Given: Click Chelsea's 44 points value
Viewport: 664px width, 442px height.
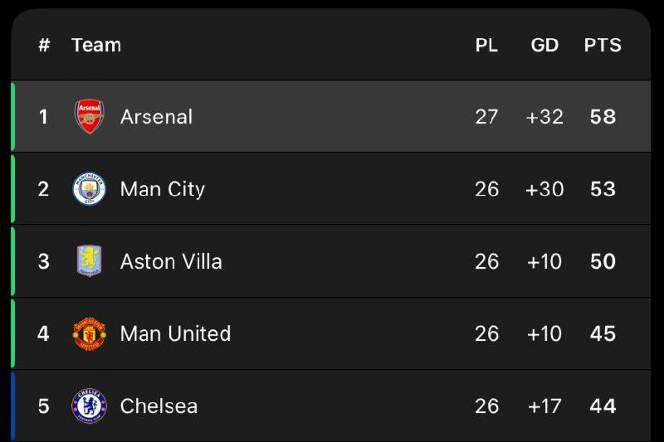Looking at the screenshot, I should (603, 406).
